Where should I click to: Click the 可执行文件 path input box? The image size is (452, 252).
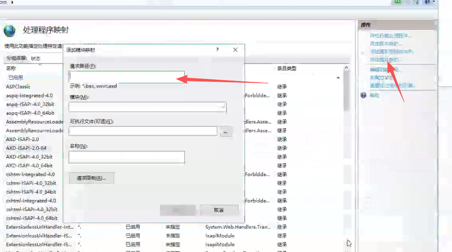143,131
